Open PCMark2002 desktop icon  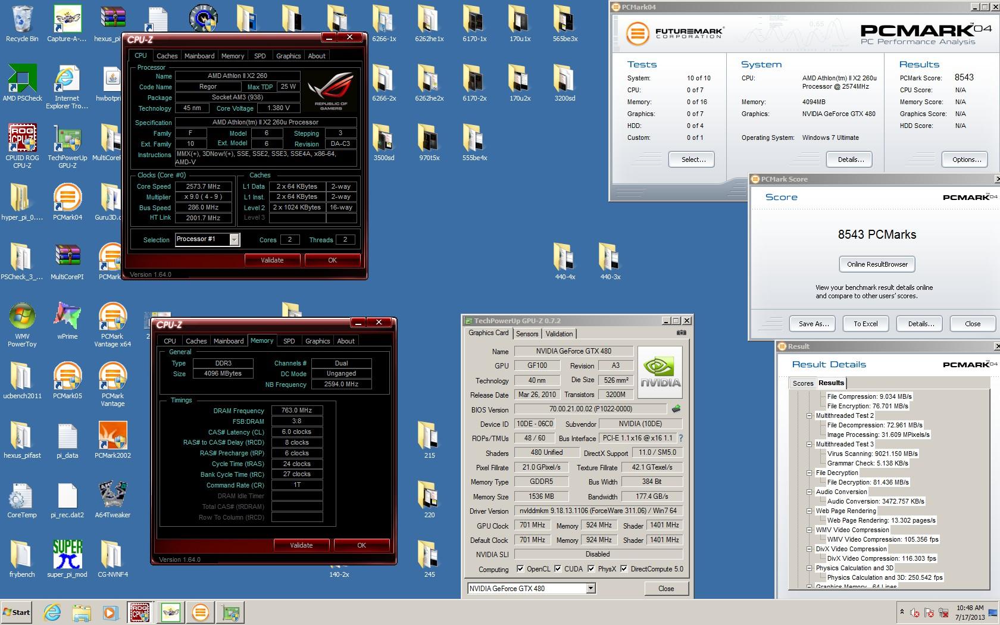point(112,440)
